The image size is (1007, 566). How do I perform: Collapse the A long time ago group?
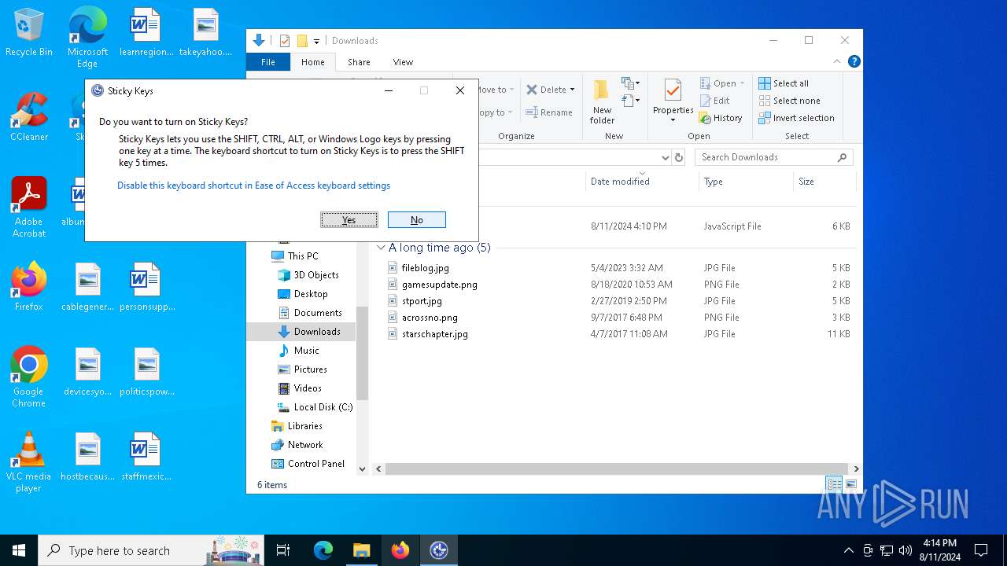click(x=382, y=248)
